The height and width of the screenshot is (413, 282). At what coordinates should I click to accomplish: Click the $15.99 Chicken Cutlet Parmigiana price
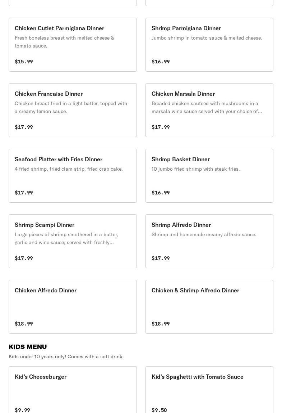point(24,62)
